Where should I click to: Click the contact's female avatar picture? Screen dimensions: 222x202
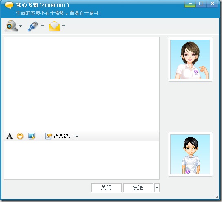(x=190, y=59)
